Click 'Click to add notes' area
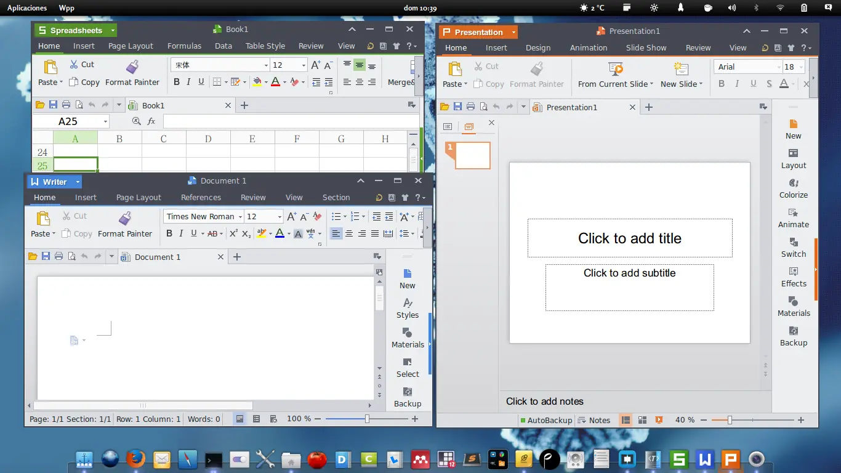Viewport: 841px width, 473px height. click(x=545, y=402)
